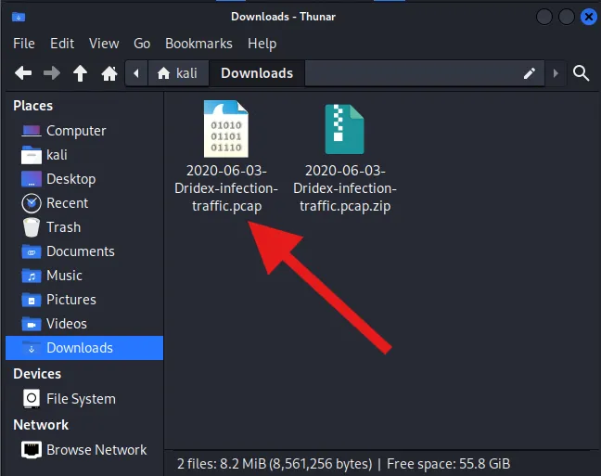Click filename Dridex-infection-traffic.pcap text
This screenshot has width=601, height=476.
pyautogui.click(x=226, y=188)
